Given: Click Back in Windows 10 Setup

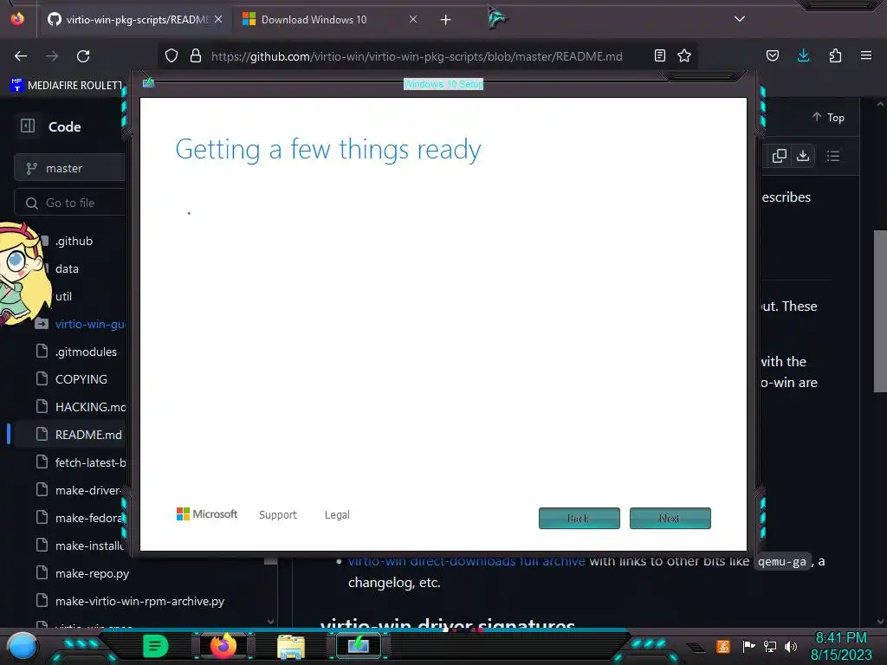Looking at the screenshot, I should point(579,518).
